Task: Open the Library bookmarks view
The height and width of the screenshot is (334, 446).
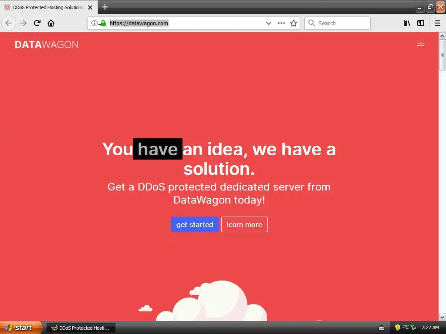Action: coord(407,23)
